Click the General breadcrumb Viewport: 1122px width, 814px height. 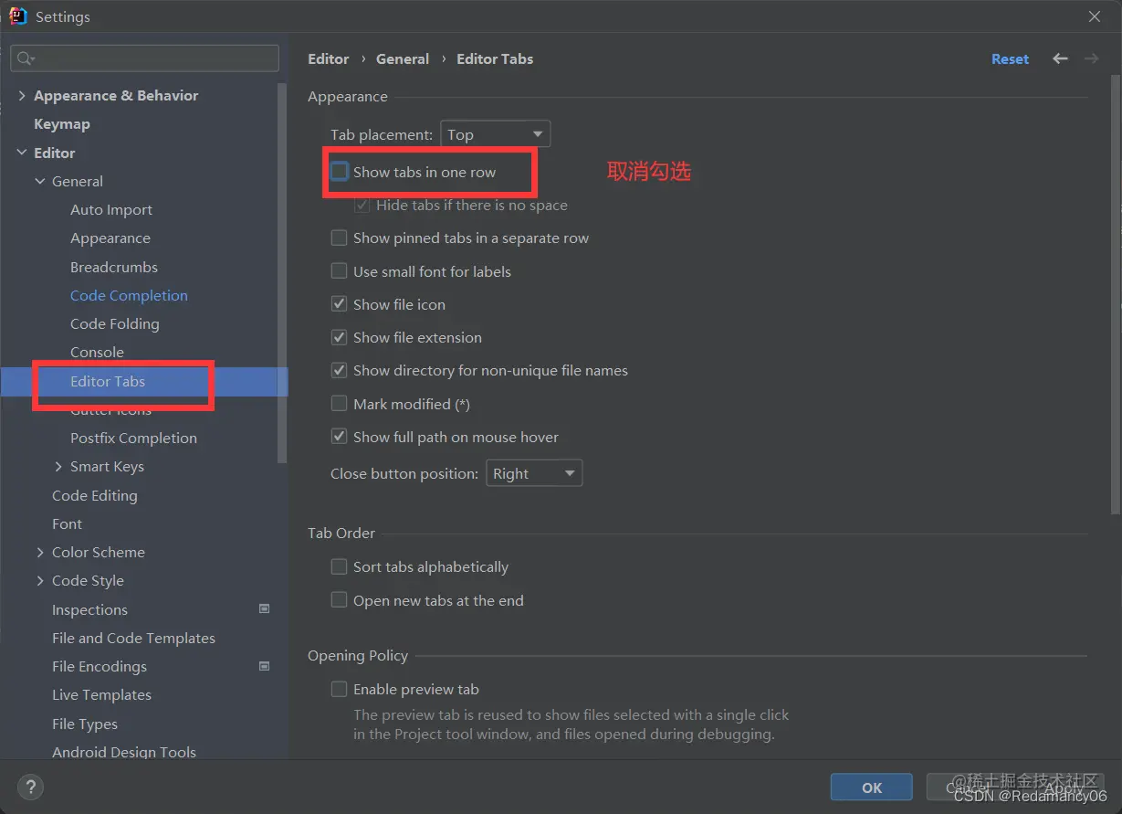(403, 58)
